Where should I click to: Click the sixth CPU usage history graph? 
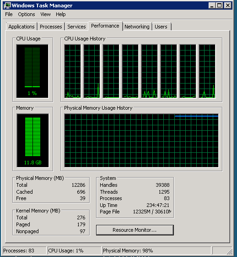coord(169,71)
